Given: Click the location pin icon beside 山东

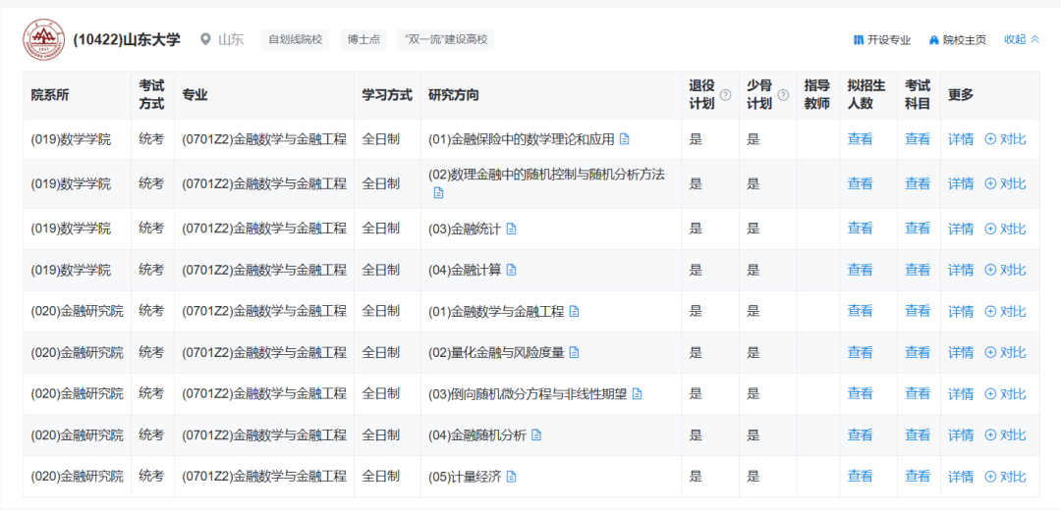Looking at the screenshot, I should coord(205,40).
